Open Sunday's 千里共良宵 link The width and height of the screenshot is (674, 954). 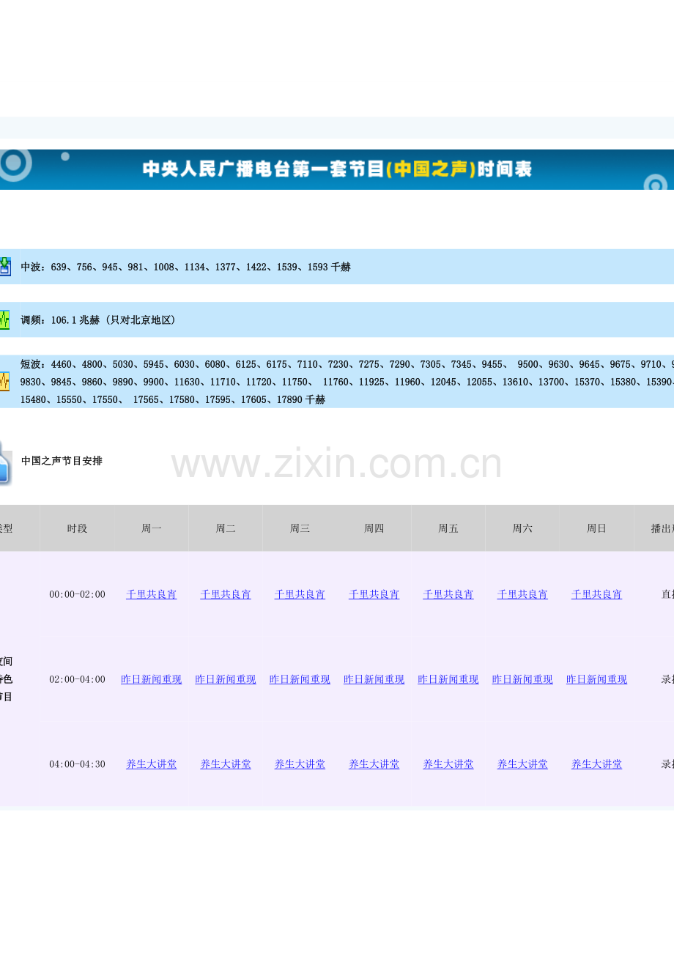tap(596, 595)
